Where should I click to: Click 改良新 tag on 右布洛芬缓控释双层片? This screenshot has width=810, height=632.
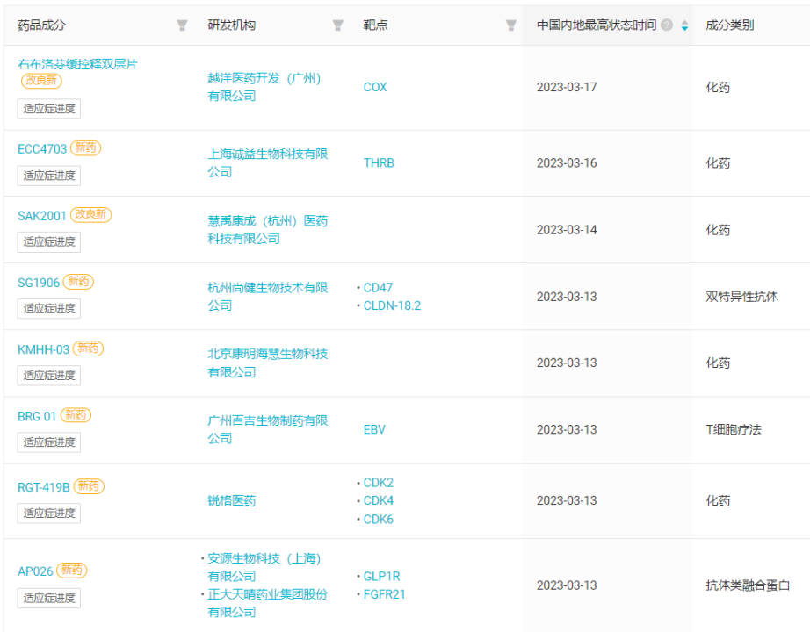(41, 81)
